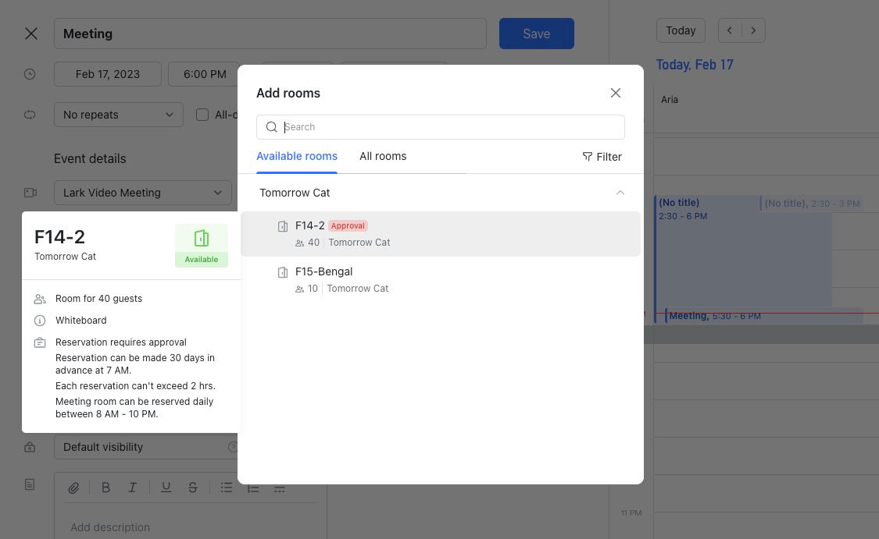The image size is (879, 539).
Task: Insert a bulleted list
Action: [x=227, y=488]
